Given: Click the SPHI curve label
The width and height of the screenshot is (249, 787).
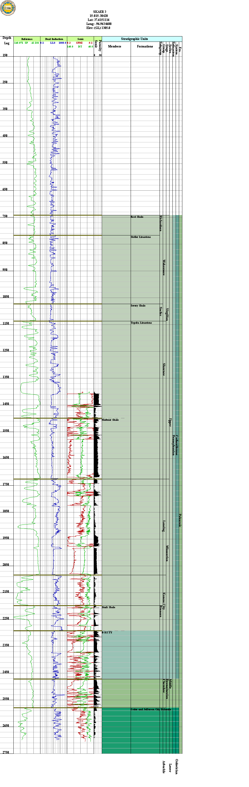Looking at the screenshot, I should pos(79,43).
